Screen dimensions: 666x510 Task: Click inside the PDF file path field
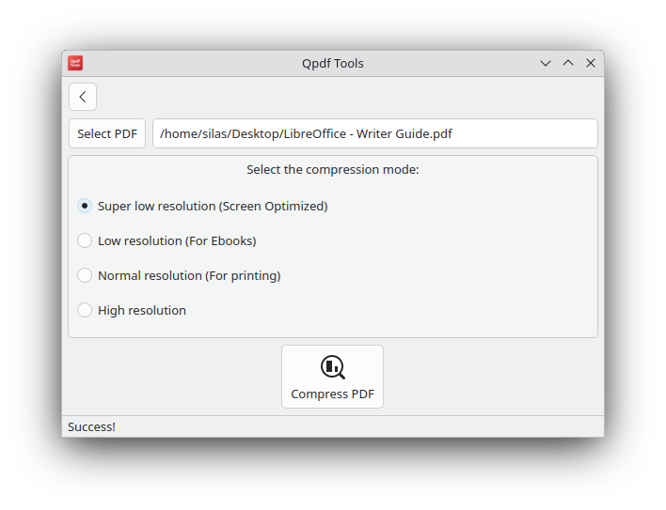(x=374, y=133)
